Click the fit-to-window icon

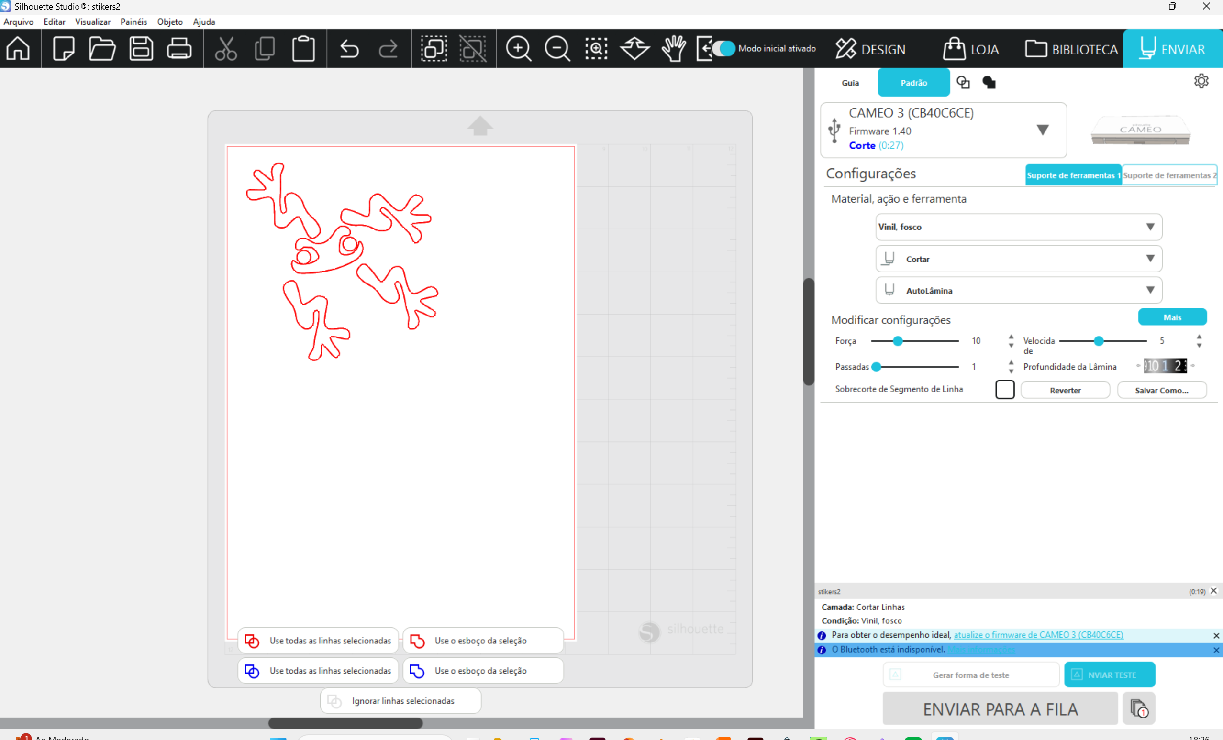704,49
